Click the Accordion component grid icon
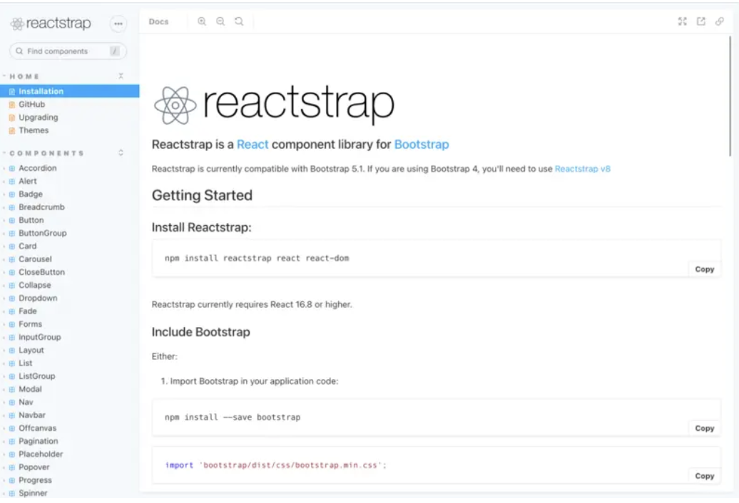This screenshot has height=503, width=739. 12,168
